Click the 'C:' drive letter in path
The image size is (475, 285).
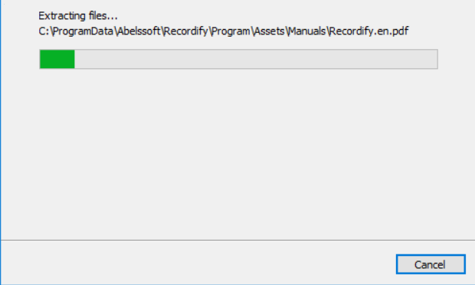[x=44, y=31]
